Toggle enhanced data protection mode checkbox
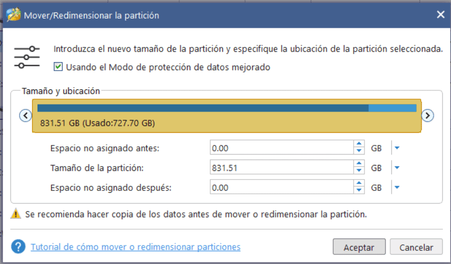 (59, 67)
